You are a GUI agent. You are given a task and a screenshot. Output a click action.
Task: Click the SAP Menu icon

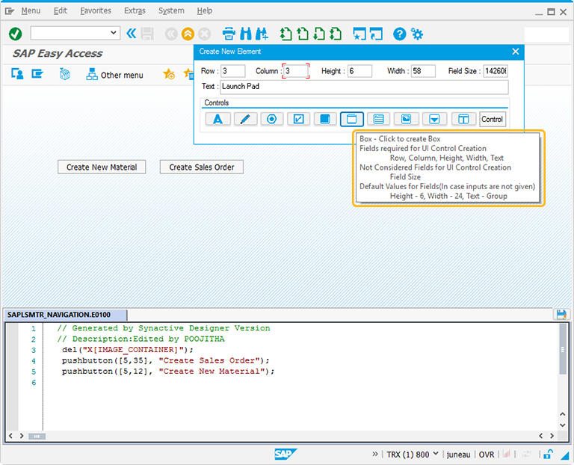click(x=37, y=74)
